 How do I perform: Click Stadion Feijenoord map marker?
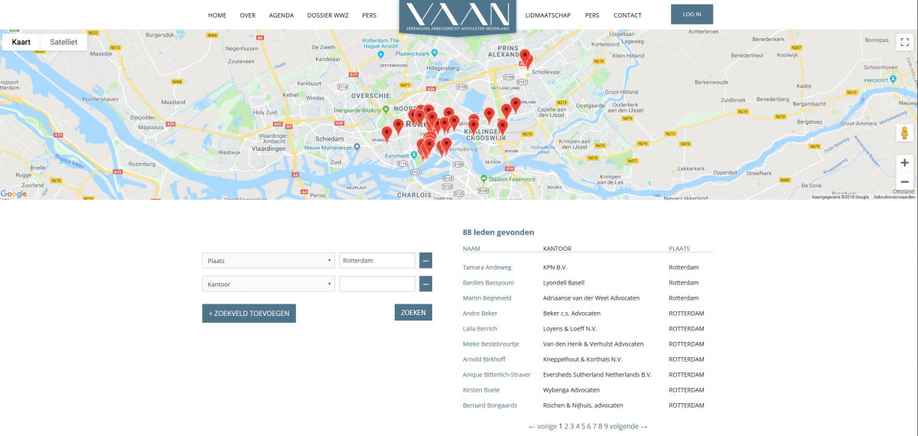click(484, 178)
